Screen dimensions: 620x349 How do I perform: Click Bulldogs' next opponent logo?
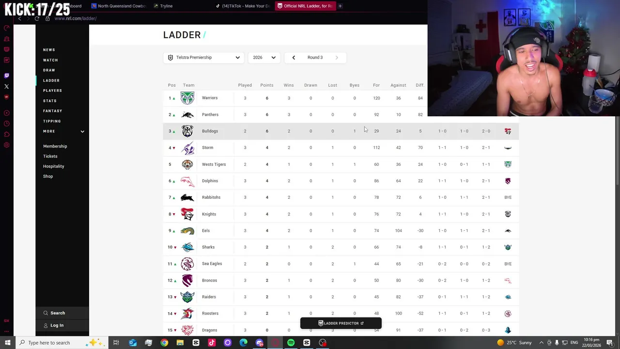(x=508, y=131)
